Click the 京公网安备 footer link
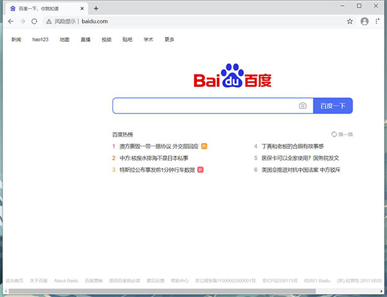The width and height of the screenshot is (387, 297). click(x=225, y=281)
